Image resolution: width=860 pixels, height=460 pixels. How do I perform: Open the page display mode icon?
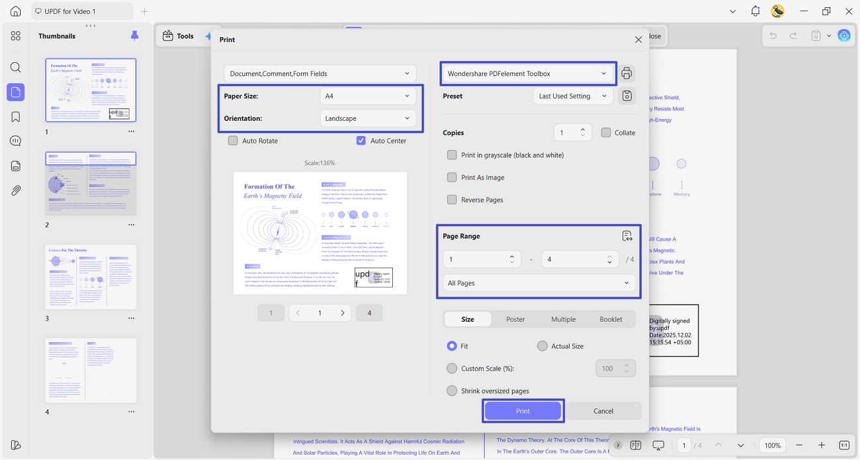pyautogui.click(x=636, y=445)
